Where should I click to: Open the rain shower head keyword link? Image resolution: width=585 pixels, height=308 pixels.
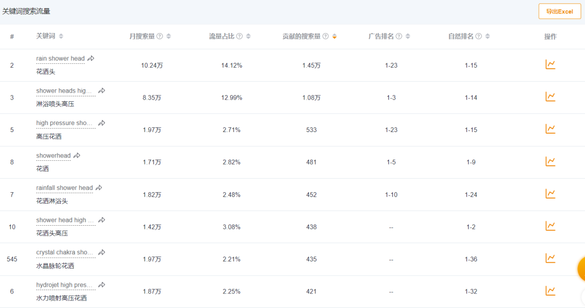pos(60,58)
